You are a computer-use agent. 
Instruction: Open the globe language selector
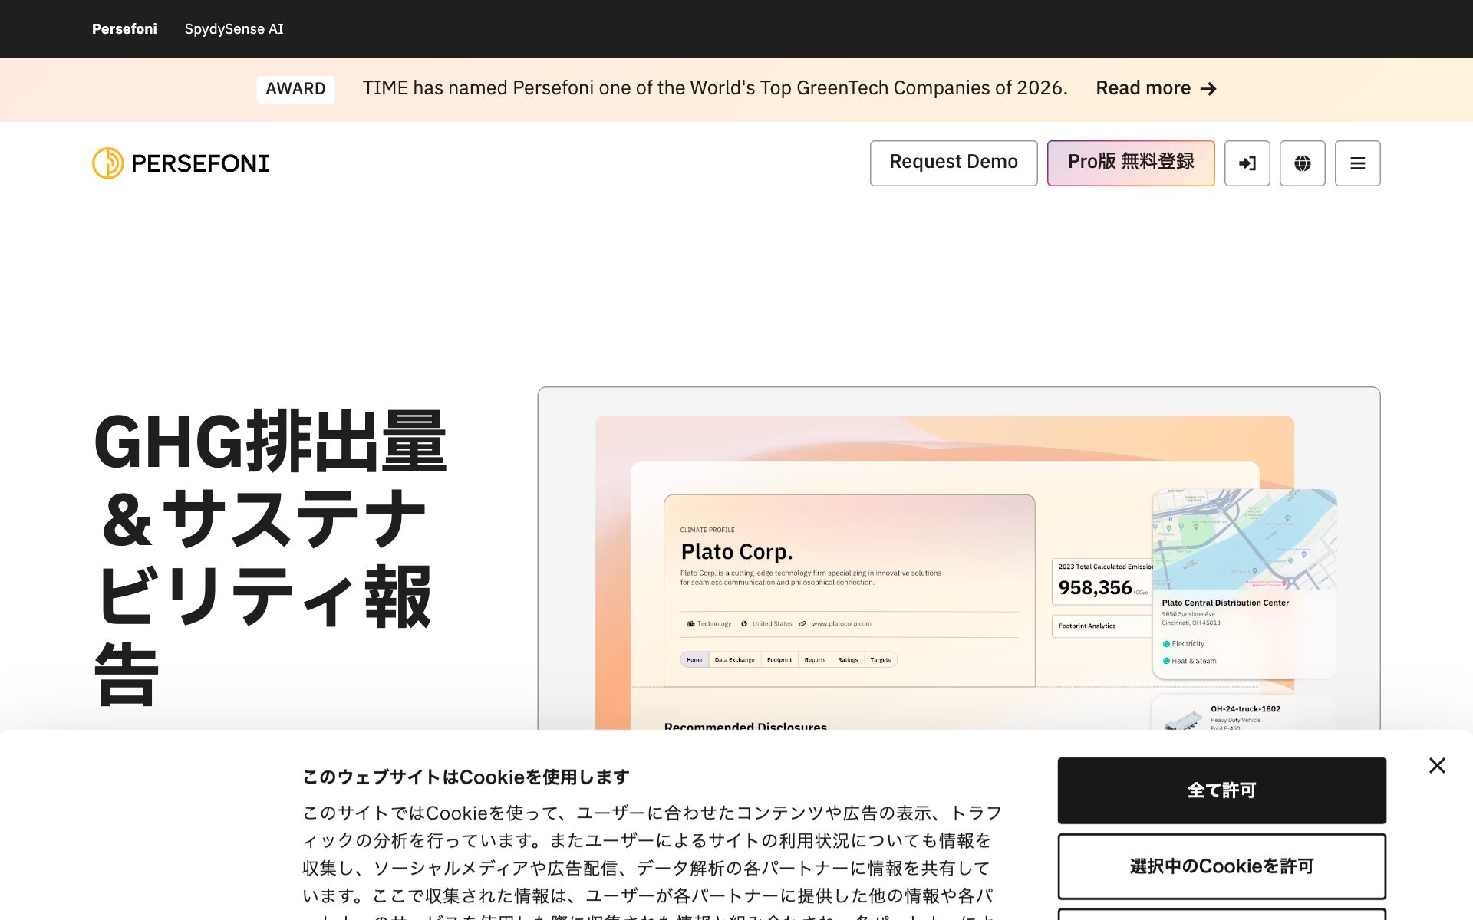click(1302, 163)
